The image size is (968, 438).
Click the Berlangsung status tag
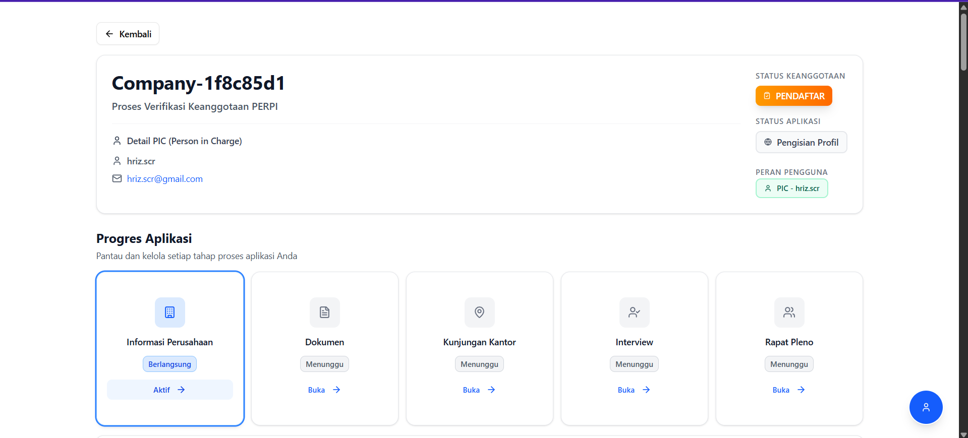169,364
